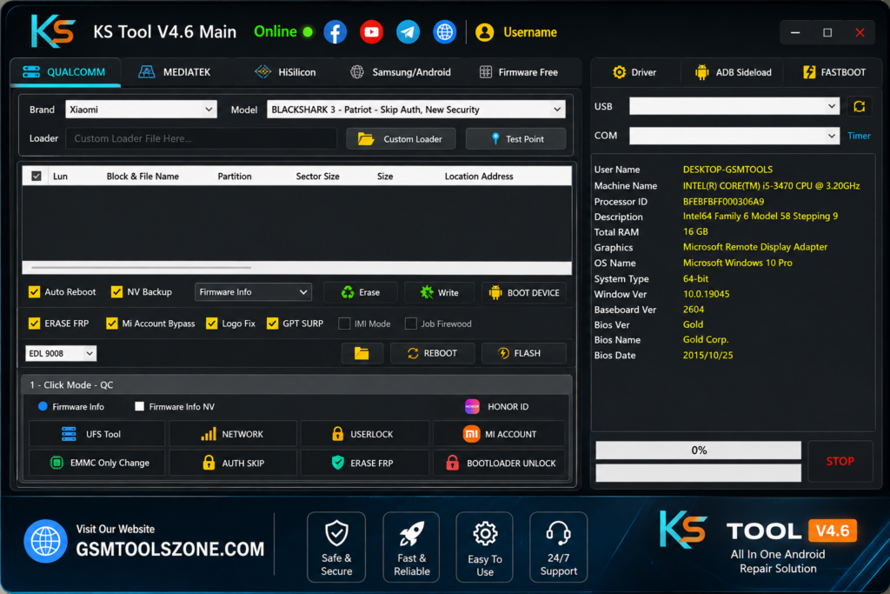Click the large globe icon beside Visit Our Website
This screenshot has width=890, height=594.
tap(45, 541)
